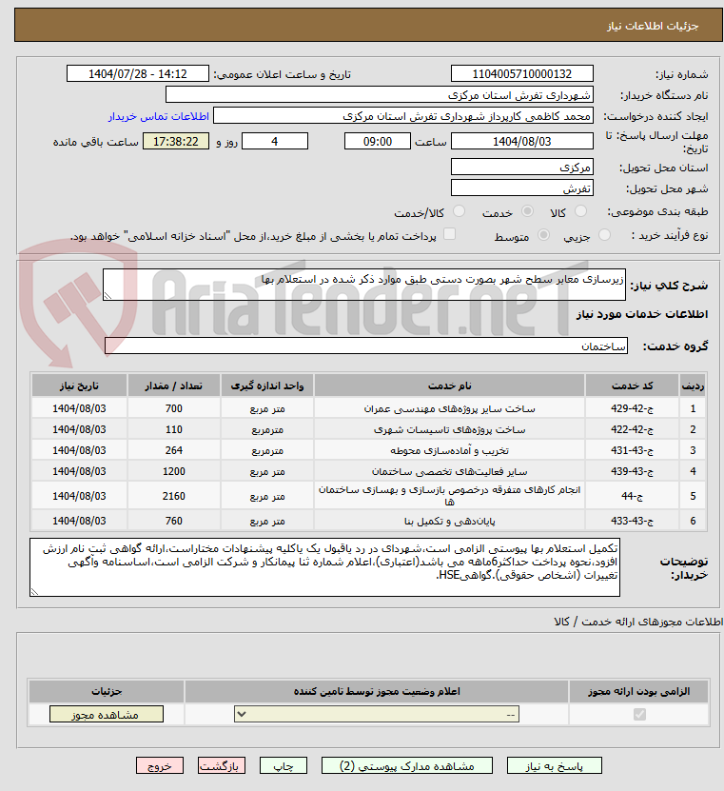Click the خروج exit button
Screen dimensions: 724x791
point(159,766)
